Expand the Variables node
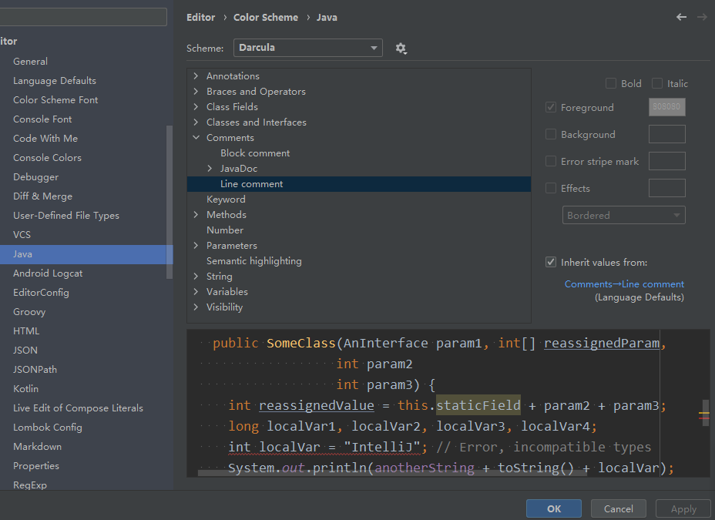Image resolution: width=715 pixels, height=520 pixels. tap(196, 291)
